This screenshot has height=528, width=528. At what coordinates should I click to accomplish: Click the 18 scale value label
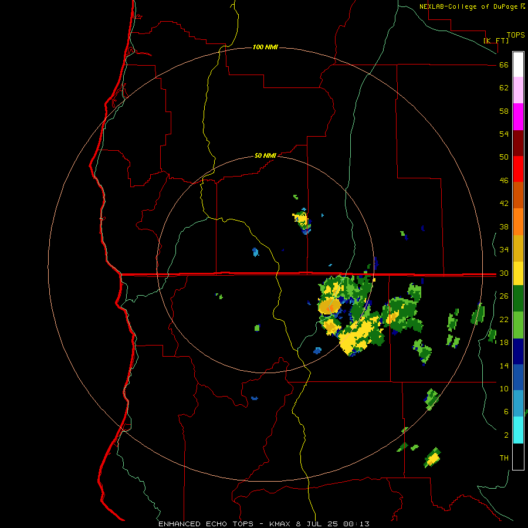pyautogui.click(x=504, y=343)
